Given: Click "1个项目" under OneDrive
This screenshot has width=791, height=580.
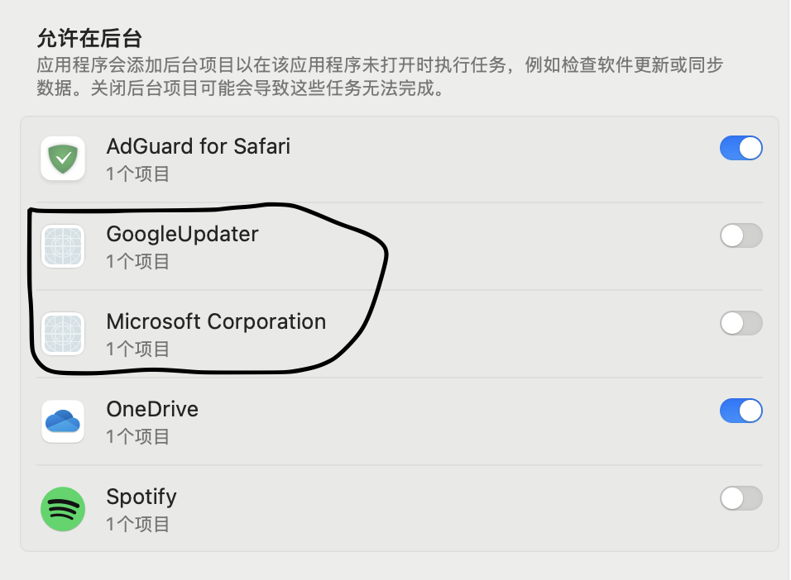Looking at the screenshot, I should 137,437.
